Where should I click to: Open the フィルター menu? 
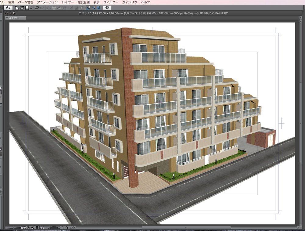[111, 2]
